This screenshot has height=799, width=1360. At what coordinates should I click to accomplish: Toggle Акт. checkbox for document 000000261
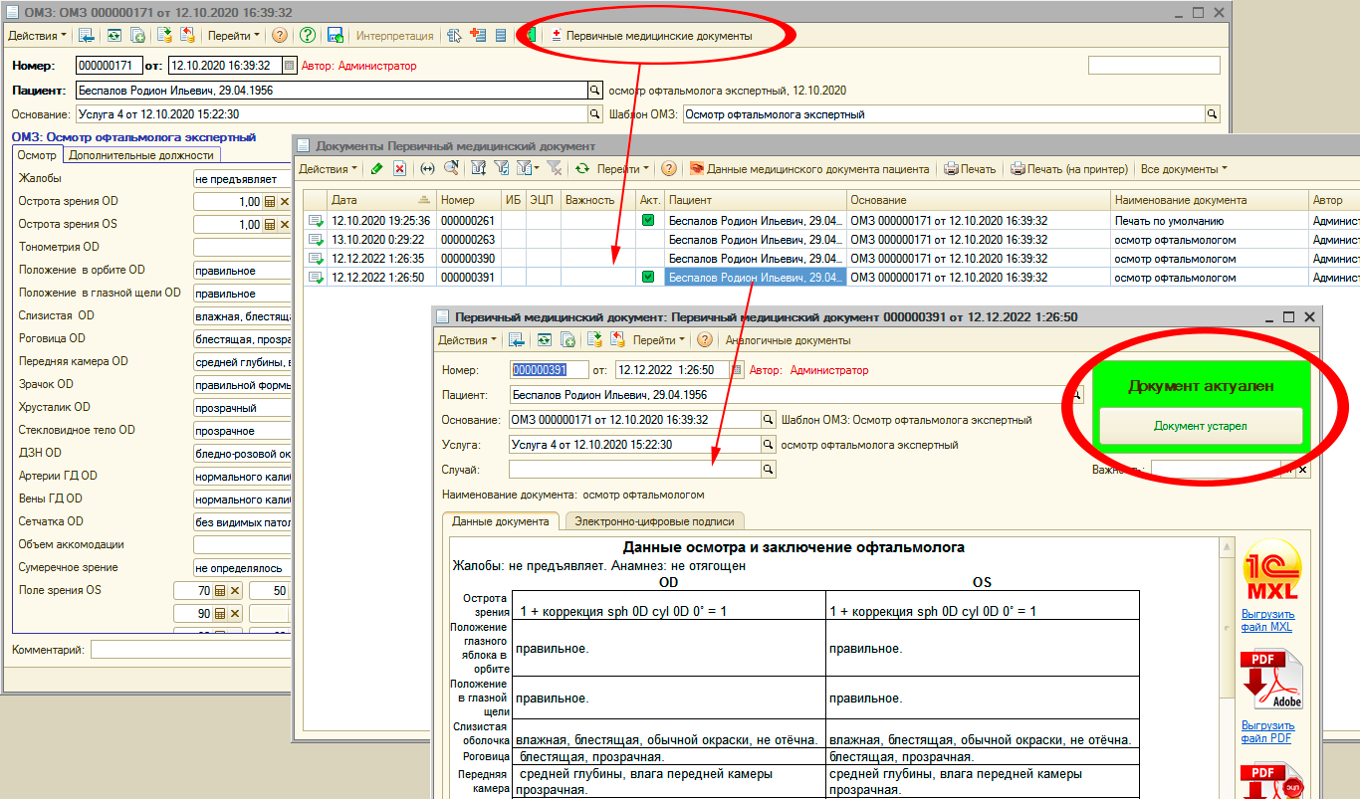(648, 221)
